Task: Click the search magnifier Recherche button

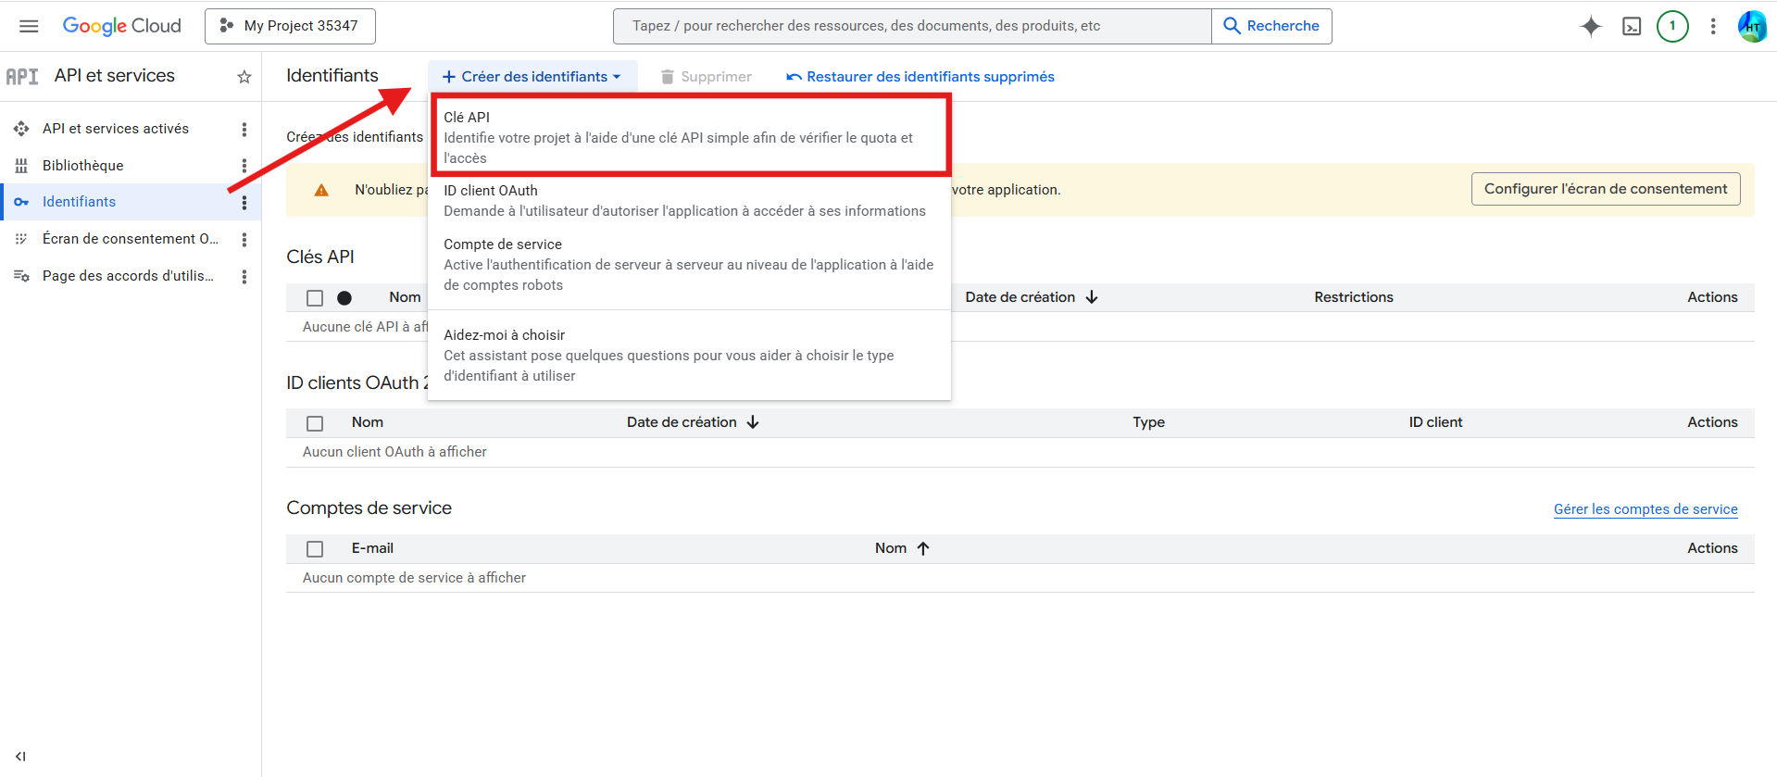Action: [1271, 26]
